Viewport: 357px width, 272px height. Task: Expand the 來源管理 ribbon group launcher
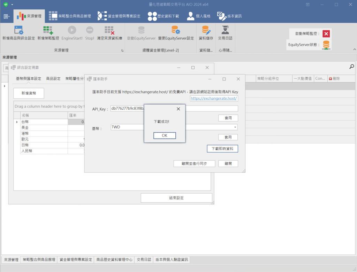coord(122,51)
